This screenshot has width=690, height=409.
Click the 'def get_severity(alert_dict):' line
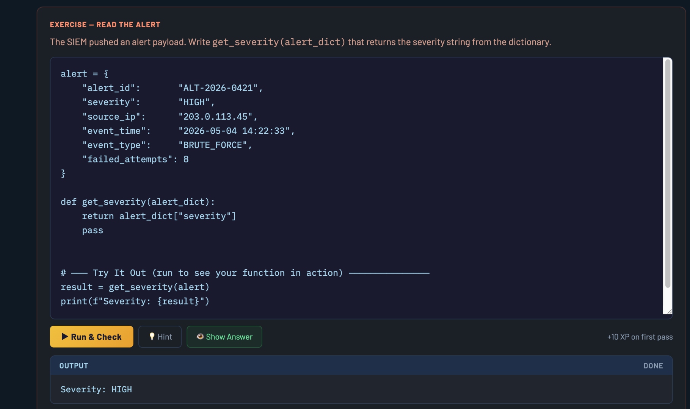pos(138,202)
